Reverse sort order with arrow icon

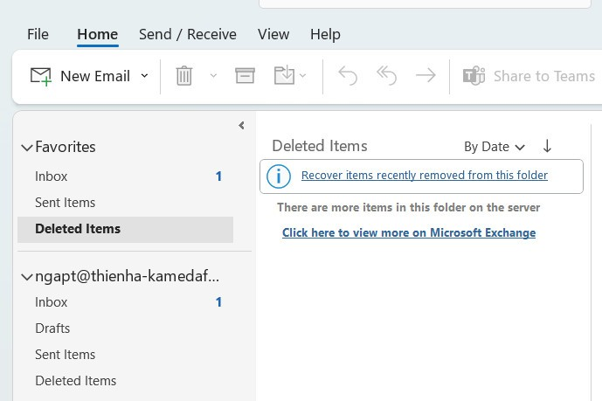click(548, 146)
